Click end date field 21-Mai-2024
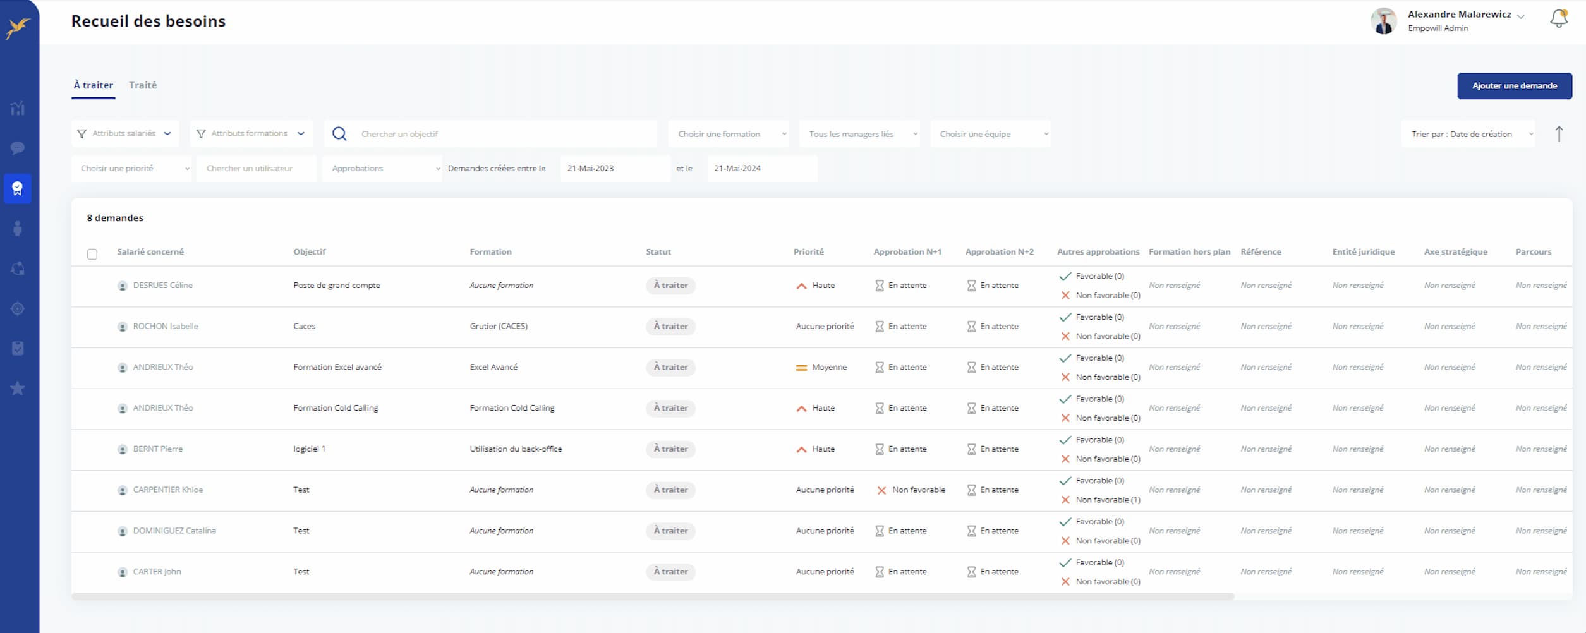1586x633 pixels. tap(762, 169)
